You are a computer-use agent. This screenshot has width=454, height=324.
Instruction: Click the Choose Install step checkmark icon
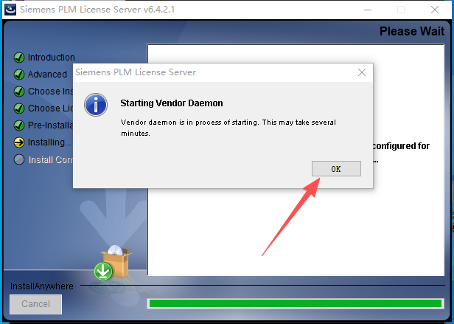19,92
